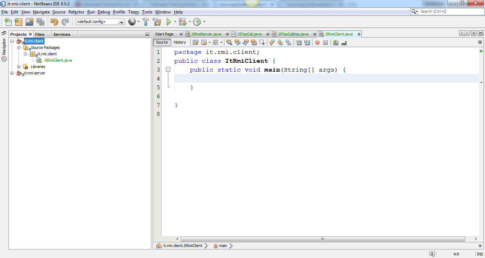This screenshot has height=258, width=485.
Task: Click Stop Macro Recording square icon
Action: point(326,43)
